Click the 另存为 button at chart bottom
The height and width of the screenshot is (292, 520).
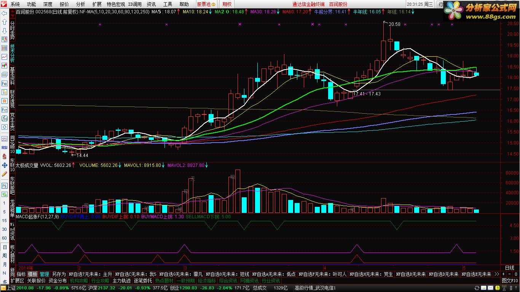point(59,274)
